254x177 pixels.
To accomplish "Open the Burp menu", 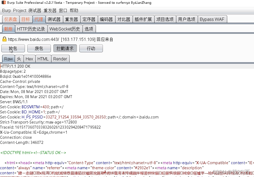I will tap(6, 10).
